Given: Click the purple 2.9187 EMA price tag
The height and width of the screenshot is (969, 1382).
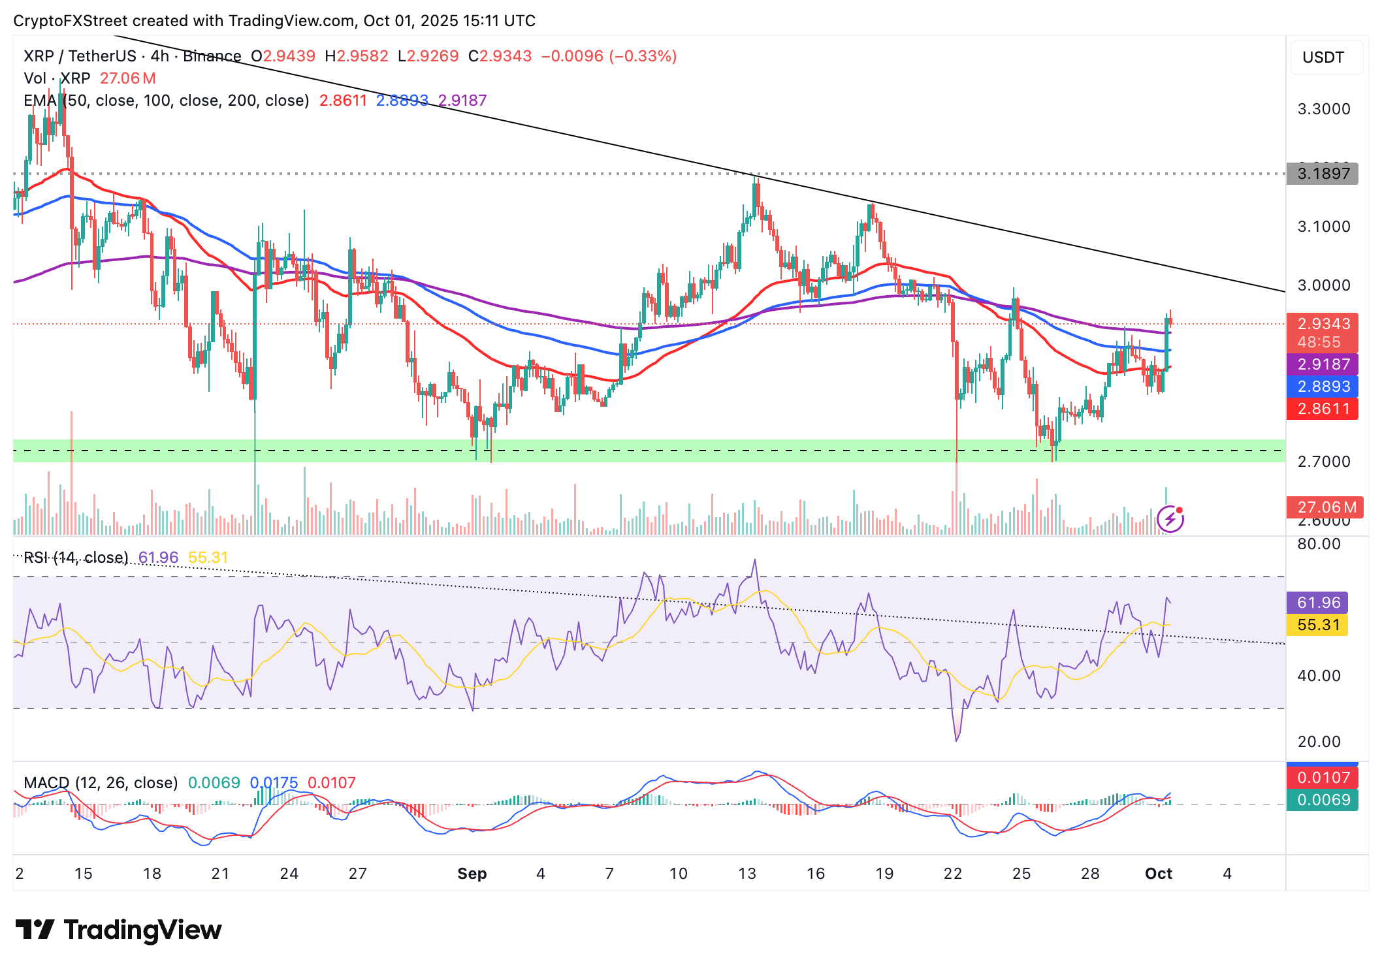Looking at the screenshot, I should click(x=1322, y=364).
